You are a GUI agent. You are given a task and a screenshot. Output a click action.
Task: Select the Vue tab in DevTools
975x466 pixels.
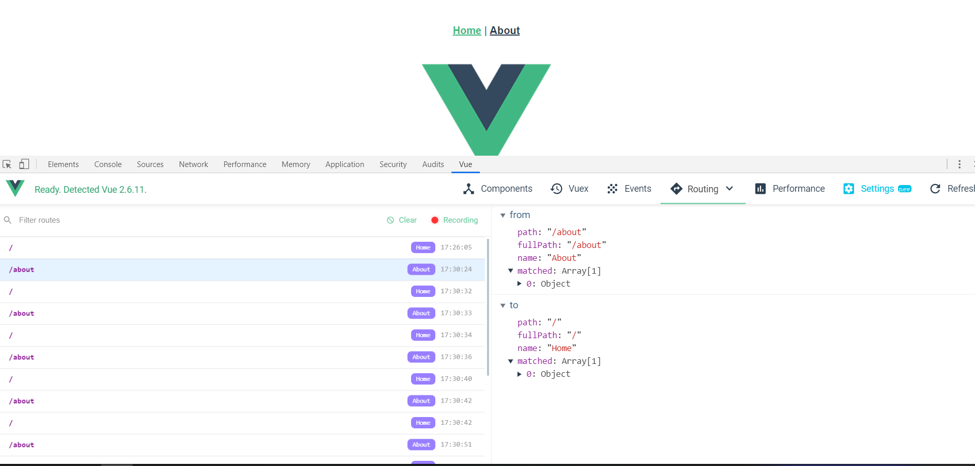point(466,164)
